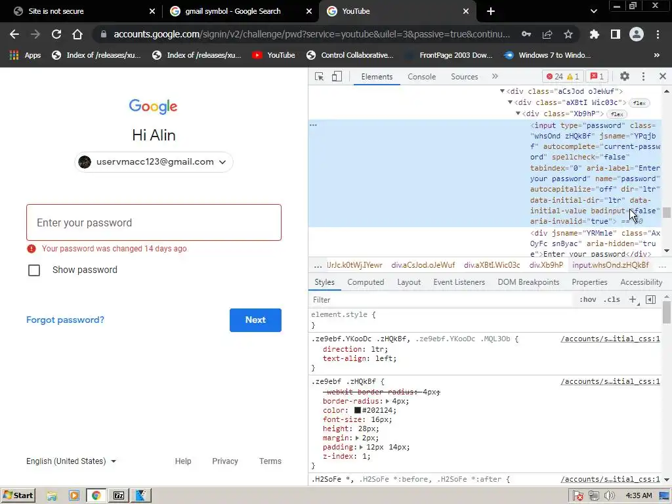Toggle the computed styles sidebar icon
This screenshot has height=504, width=672.
[650, 299]
